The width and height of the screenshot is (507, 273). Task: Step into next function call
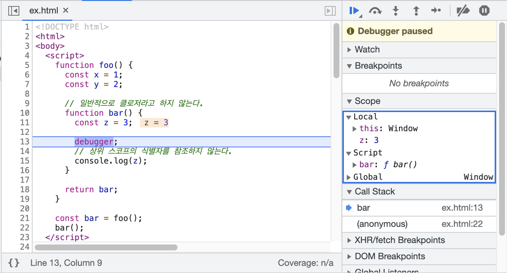tap(396, 11)
